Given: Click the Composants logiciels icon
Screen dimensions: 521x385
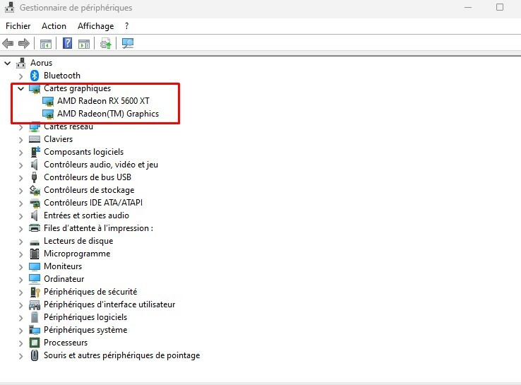Looking at the screenshot, I should point(35,152).
